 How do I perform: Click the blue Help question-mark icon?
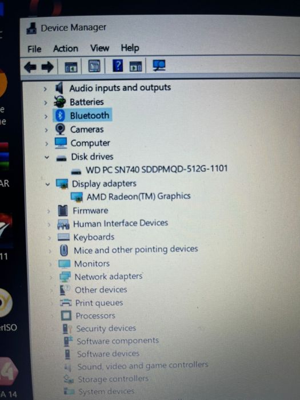(118, 66)
